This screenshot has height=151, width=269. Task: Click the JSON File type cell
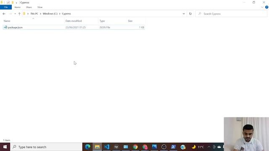105,27
